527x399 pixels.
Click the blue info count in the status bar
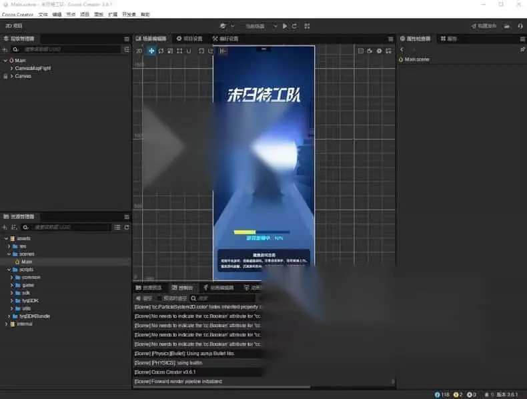click(442, 394)
